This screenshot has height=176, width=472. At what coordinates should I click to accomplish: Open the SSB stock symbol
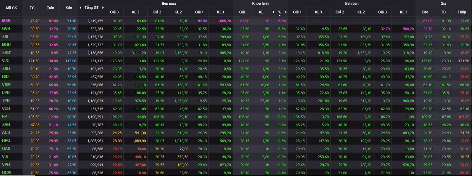(5, 68)
